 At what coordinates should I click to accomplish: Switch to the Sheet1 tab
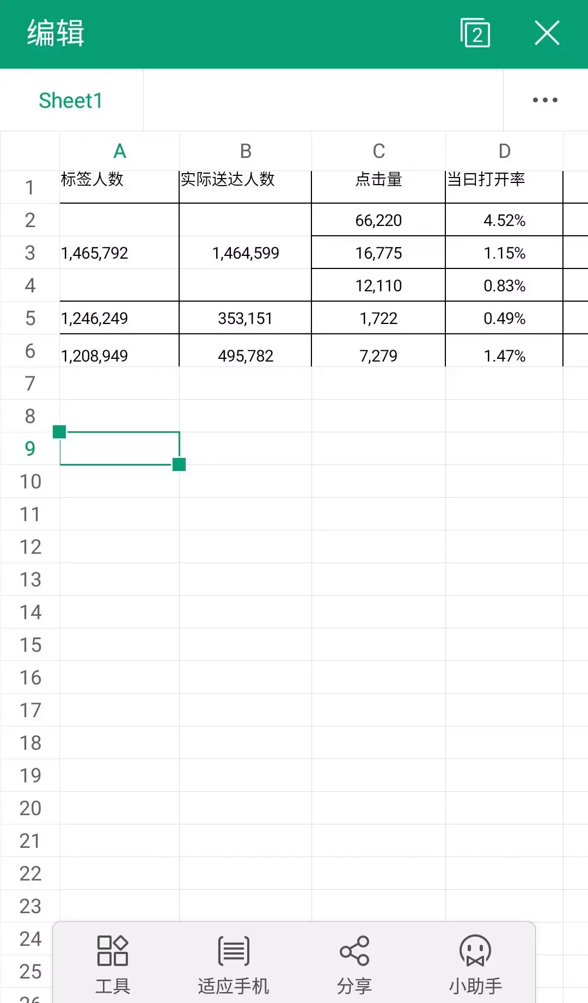[x=71, y=100]
